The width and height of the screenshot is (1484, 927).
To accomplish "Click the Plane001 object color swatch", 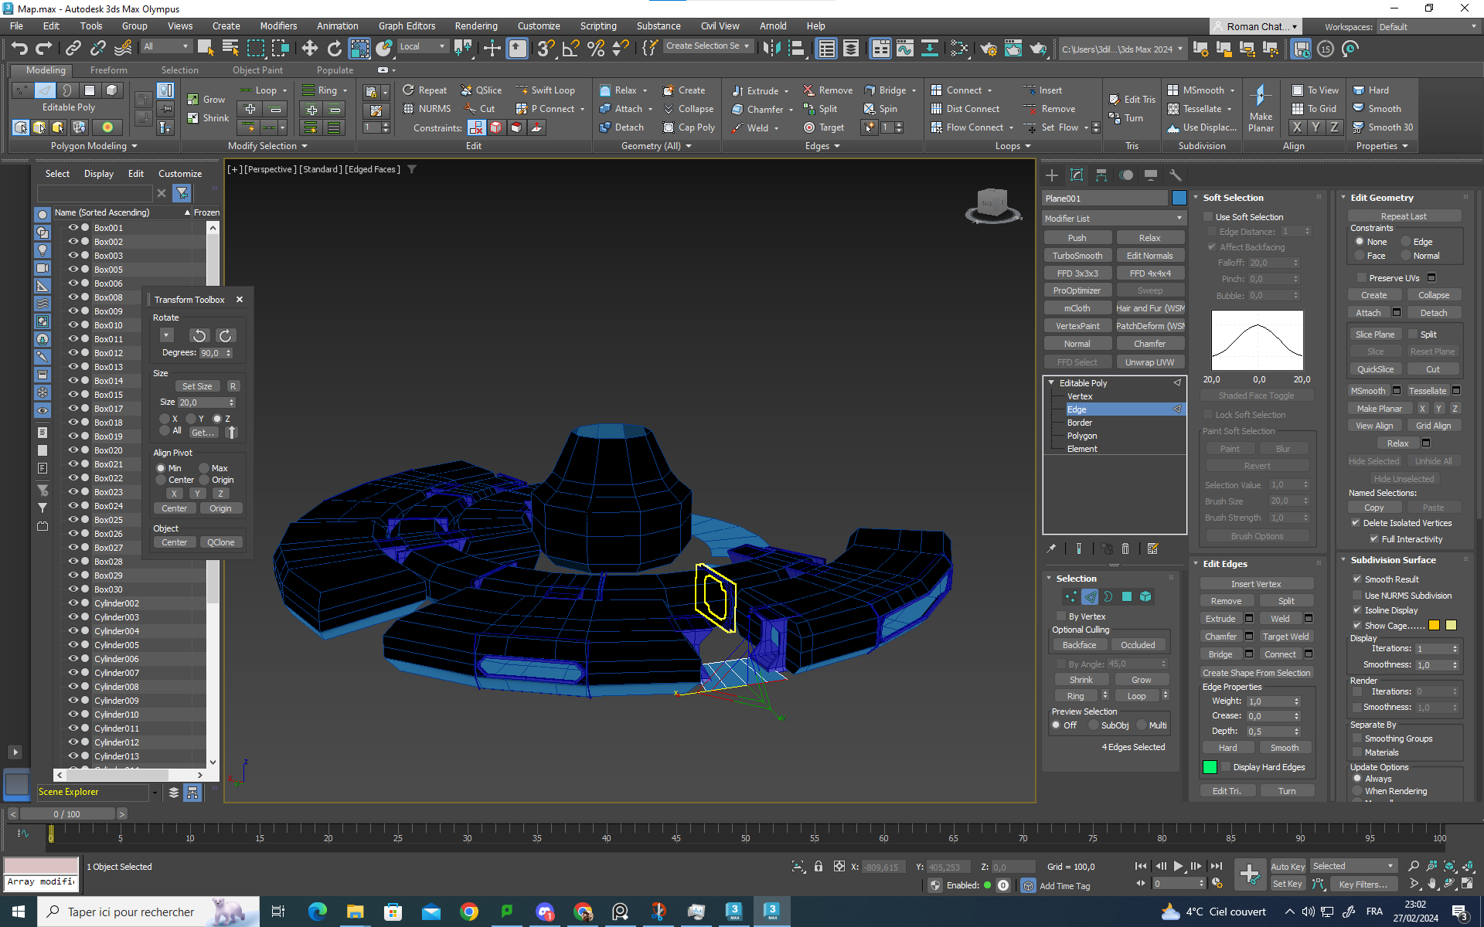I will pyautogui.click(x=1179, y=199).
